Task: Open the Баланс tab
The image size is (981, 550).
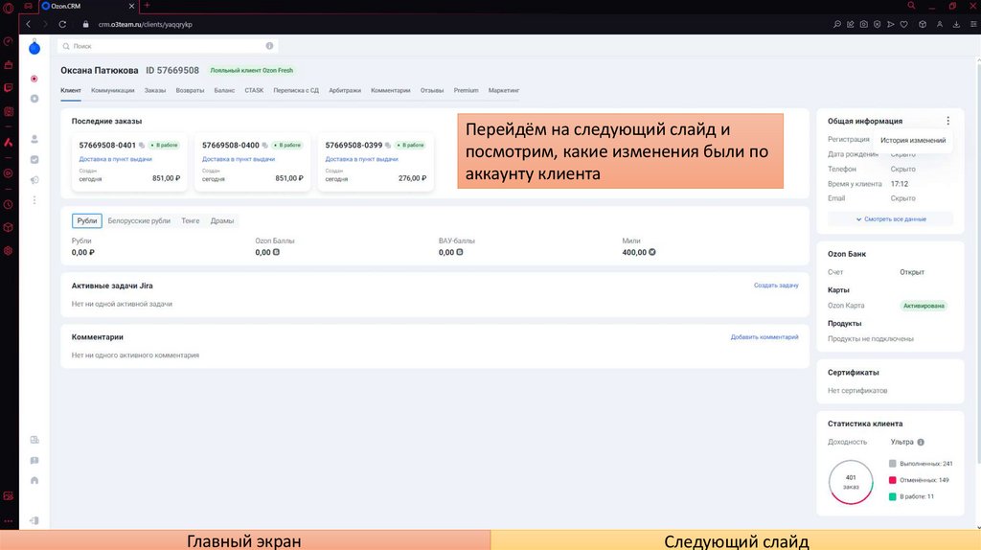Action: [224, 90]
